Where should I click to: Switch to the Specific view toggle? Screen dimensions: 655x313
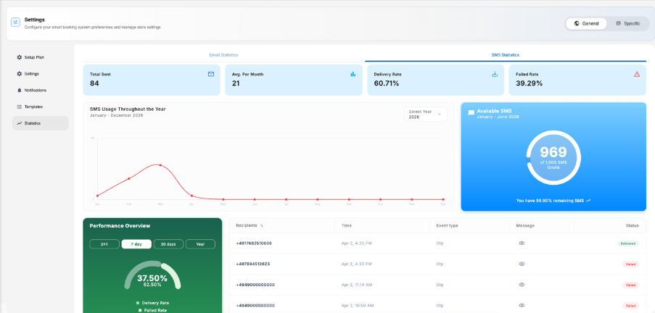[x=628, y=24]
